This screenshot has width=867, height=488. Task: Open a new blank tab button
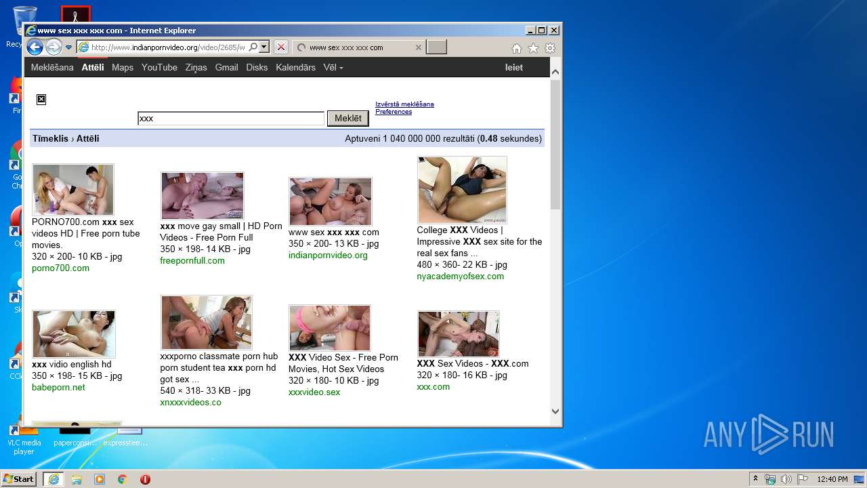tap(437, 47)
